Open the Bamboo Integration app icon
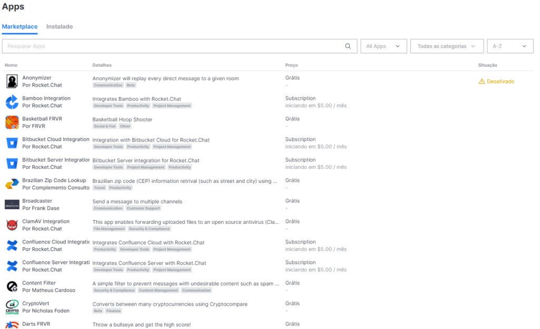The height and width of the screenshot is (329, 540). pyautogui.click(x=12, y=102)
